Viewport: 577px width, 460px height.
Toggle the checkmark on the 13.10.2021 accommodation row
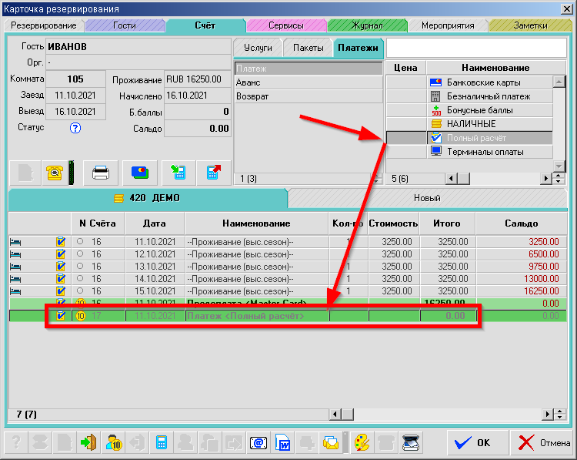[x=61, y=267]
